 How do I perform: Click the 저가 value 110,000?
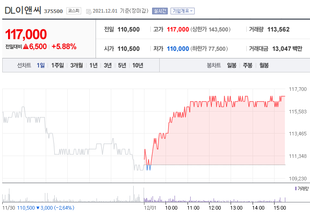click(x=178, y=49)
